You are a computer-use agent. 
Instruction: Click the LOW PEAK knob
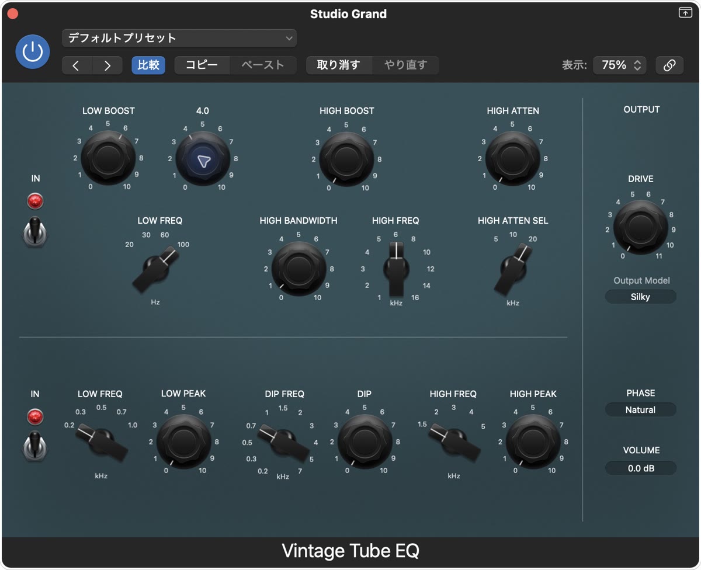(x=184, y=442)
